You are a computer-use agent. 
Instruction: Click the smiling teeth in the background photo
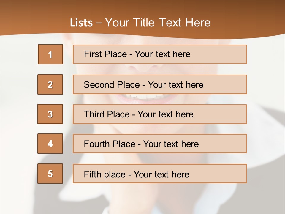[x=142, y=97]
